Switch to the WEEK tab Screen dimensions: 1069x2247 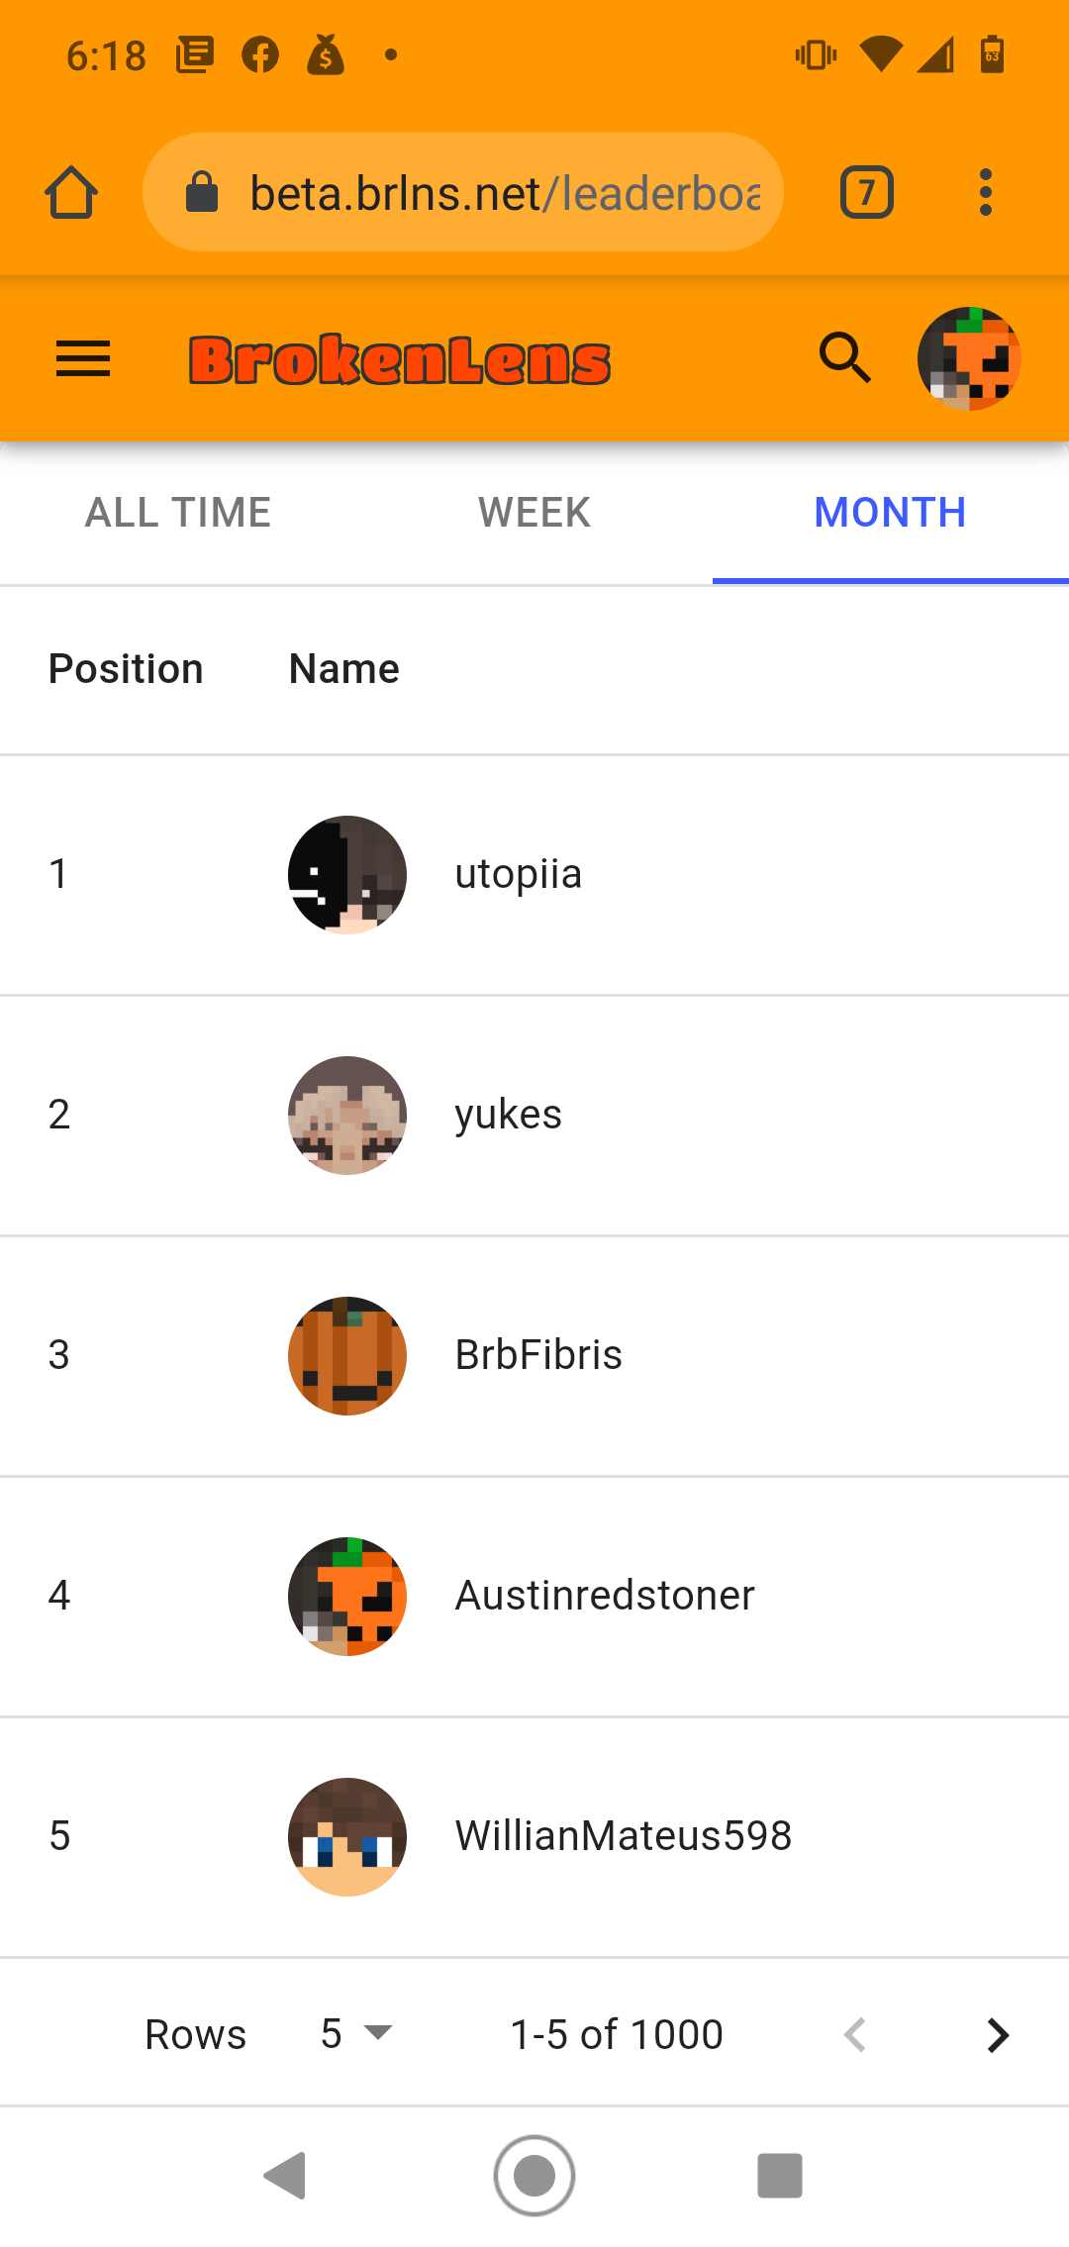pos(534,513)
